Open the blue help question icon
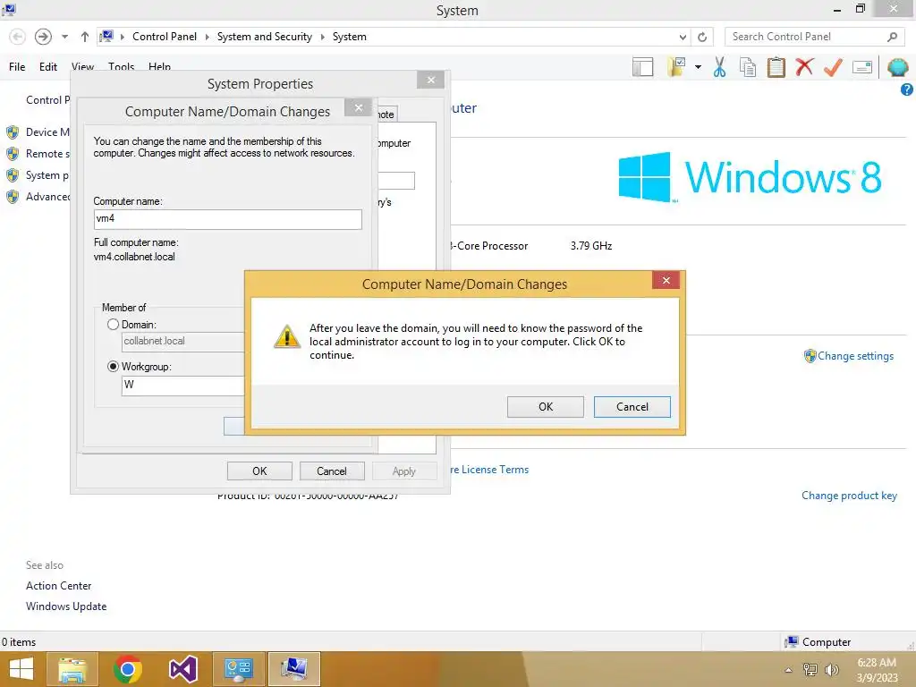This screenshot has width=916, height=687. (x=907, y=89)
